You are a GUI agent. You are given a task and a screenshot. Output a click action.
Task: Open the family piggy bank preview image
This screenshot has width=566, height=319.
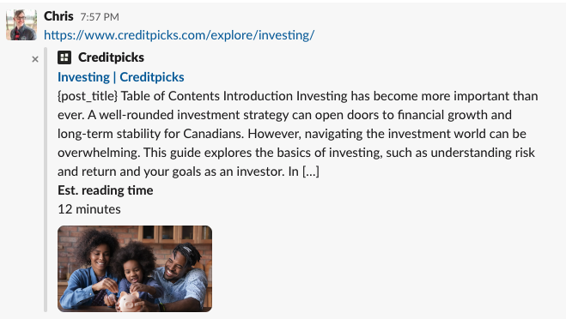point(135,268)
